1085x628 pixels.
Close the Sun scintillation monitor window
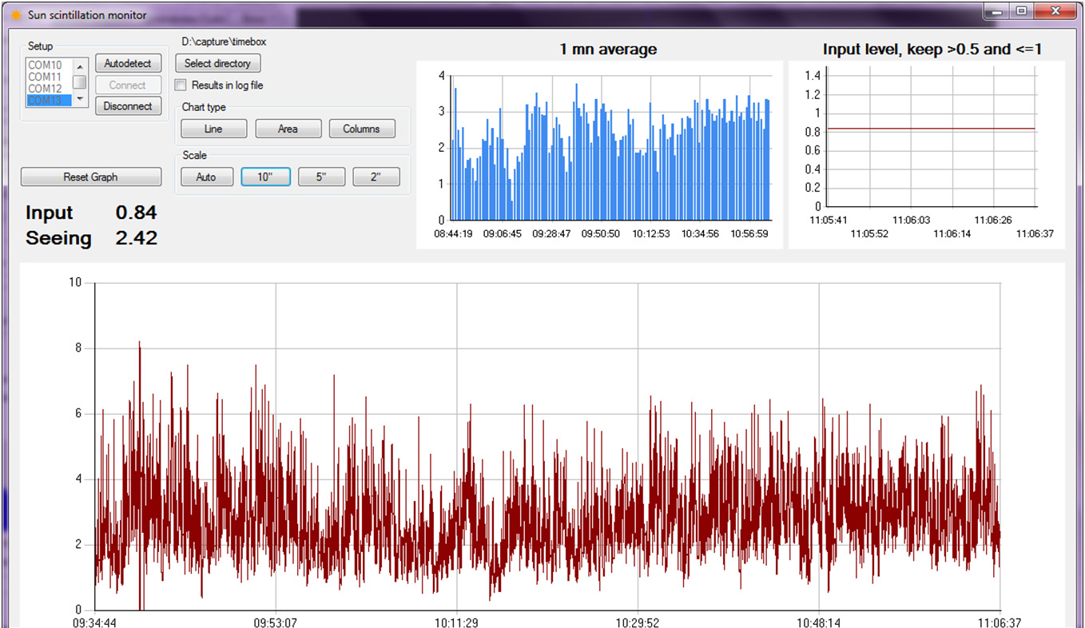pyautogui.click(x=1055, y=11)
